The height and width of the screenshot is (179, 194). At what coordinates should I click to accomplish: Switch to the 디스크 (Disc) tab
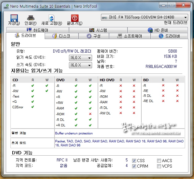click(x=62, y=36)
